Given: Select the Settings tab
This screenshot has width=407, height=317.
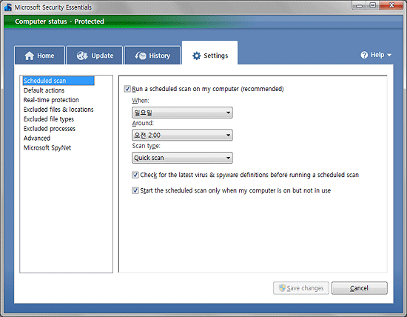Looking at the screenshot, I should (x=209, y=53).
